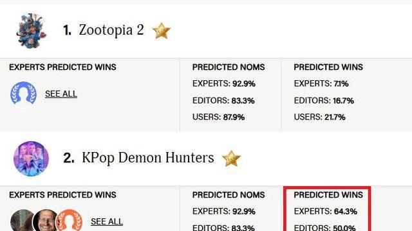Click the KPop Demon Hunters poster thumbnail
412x231 pixels.
31,158
